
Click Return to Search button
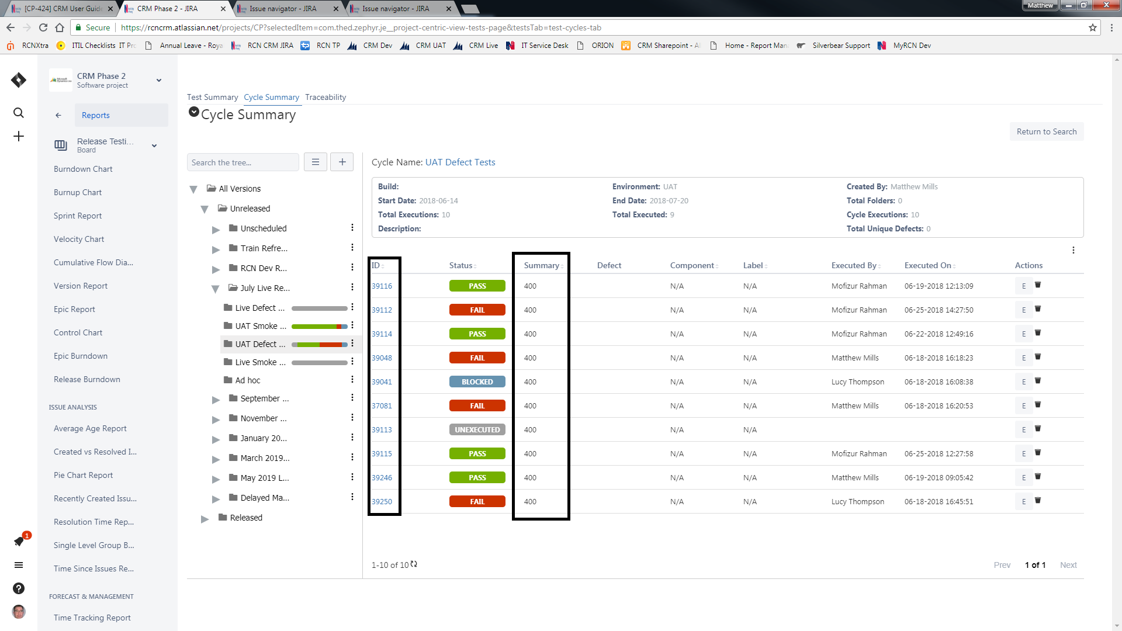1046,131
